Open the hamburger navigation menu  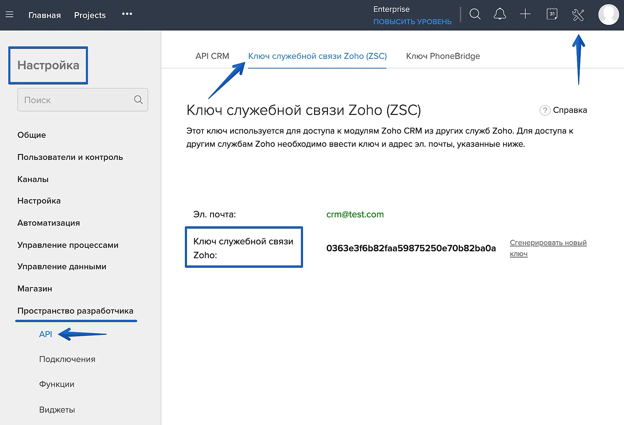[10, 15]
